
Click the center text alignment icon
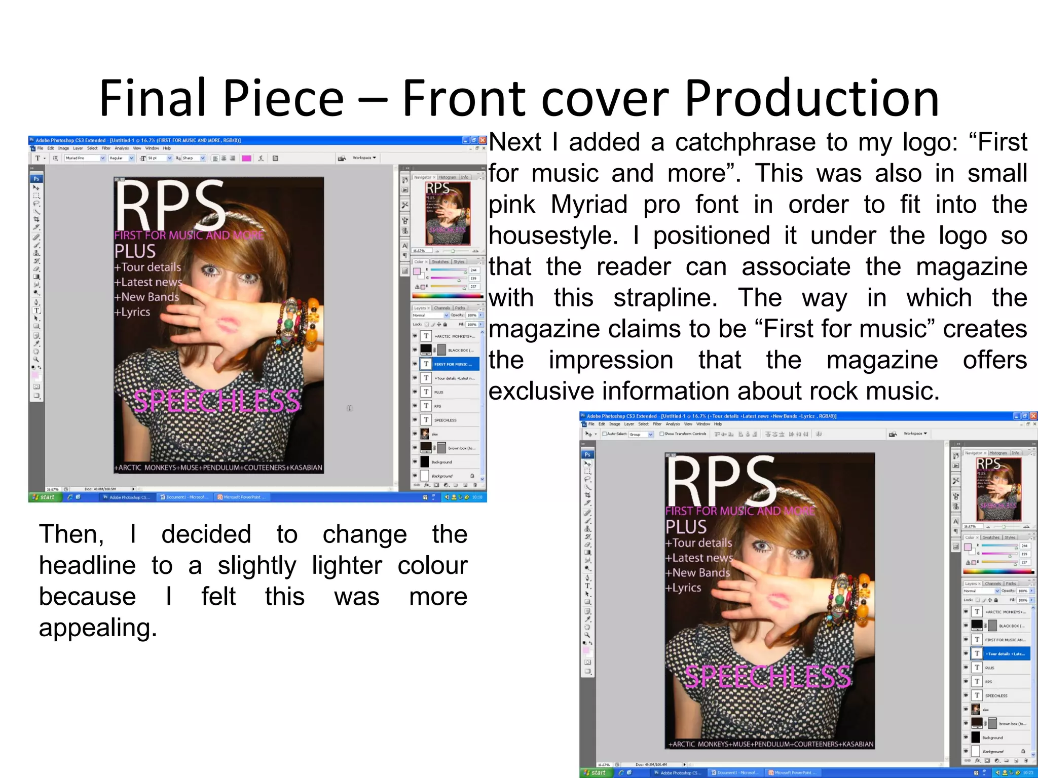224,159
